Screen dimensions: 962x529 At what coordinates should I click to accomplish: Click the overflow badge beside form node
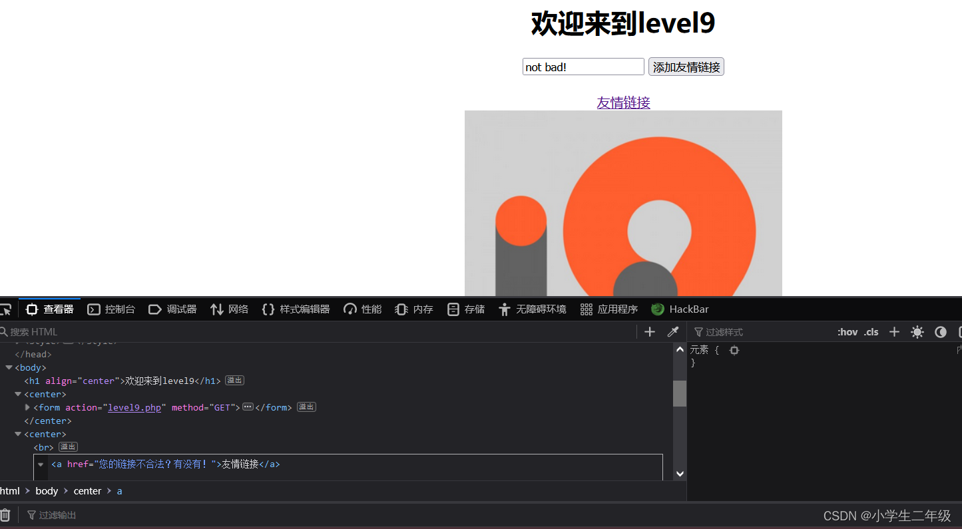306,407
